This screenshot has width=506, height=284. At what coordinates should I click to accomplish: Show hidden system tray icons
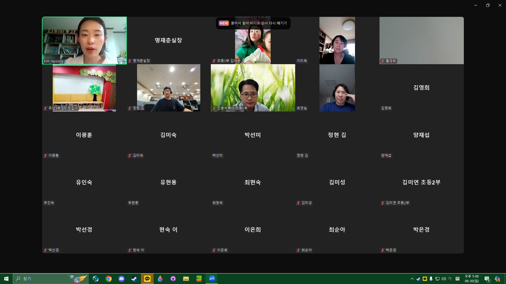pos(412,279)
